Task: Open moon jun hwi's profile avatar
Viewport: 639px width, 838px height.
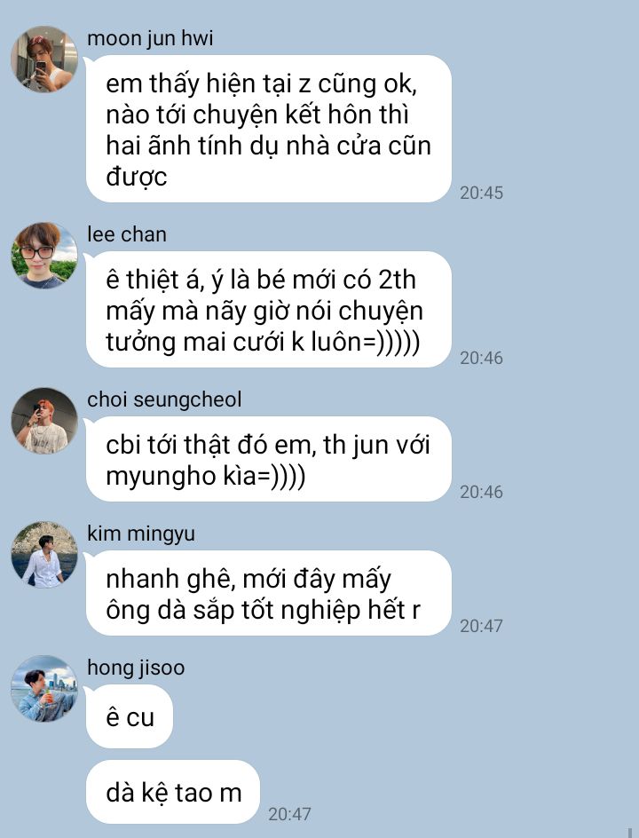Action: [44, 59]
